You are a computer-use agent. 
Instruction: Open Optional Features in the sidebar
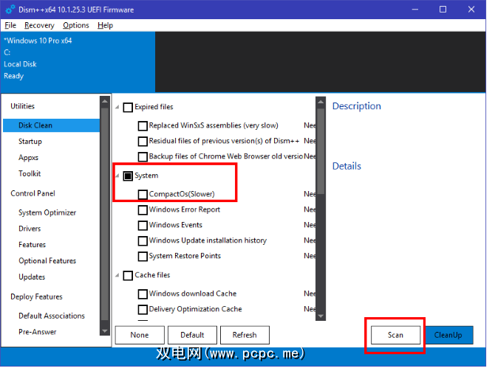[47, 261]
